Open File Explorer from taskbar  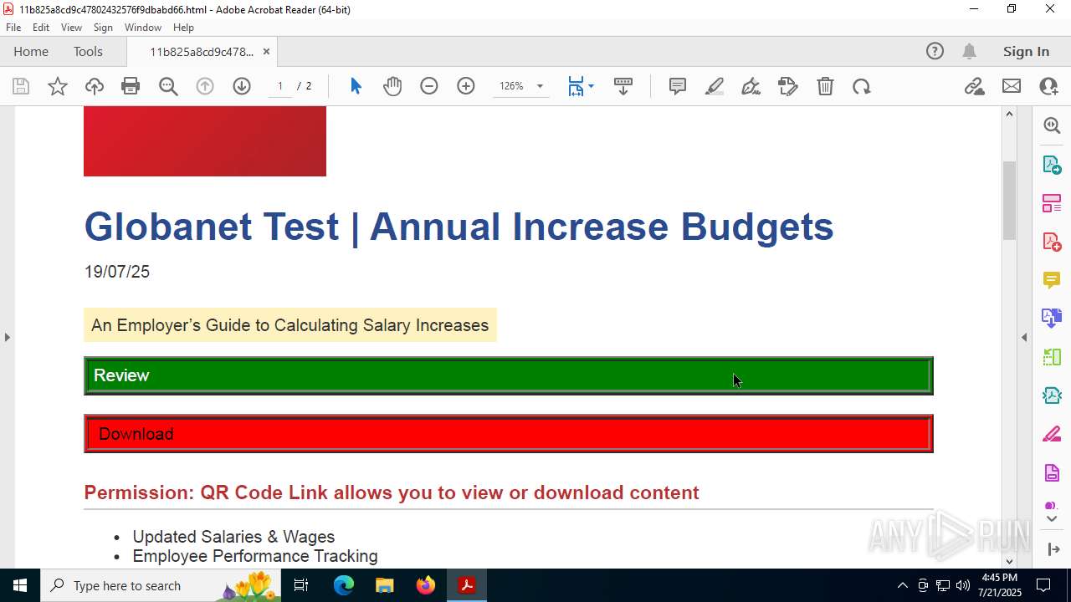(x=385, y=585)
